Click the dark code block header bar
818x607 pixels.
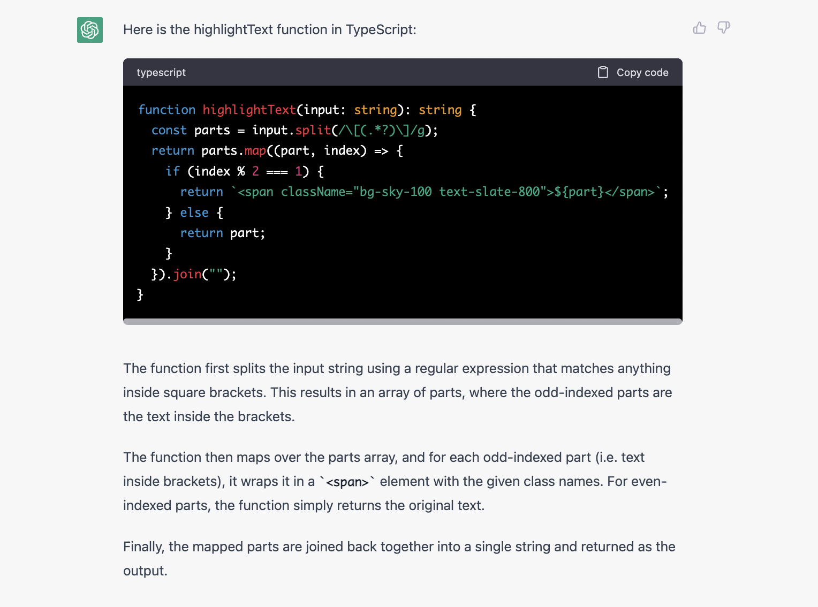tap(375, 72)
